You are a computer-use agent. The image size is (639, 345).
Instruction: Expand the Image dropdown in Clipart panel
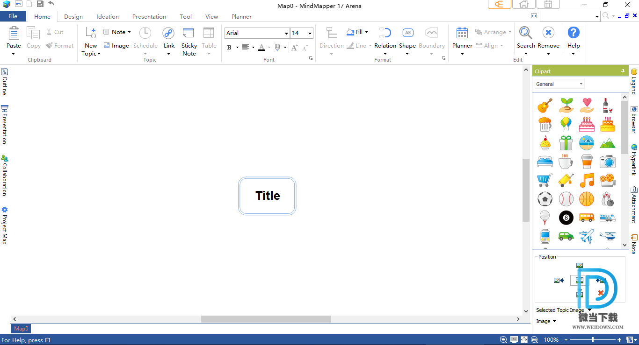click(554, 321)
